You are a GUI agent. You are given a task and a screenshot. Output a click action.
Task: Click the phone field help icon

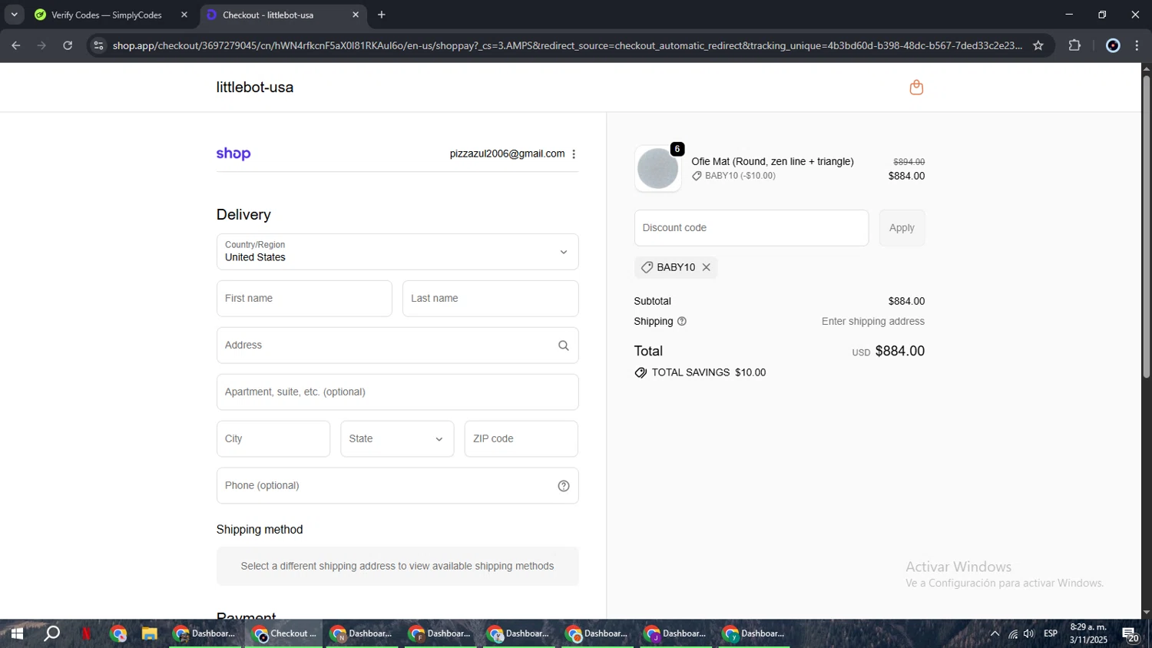[x=564, y=486]
